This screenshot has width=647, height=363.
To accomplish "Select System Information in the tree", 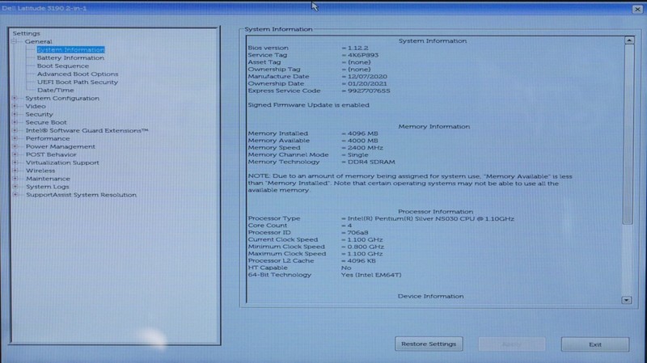I will tap(70, 49).
